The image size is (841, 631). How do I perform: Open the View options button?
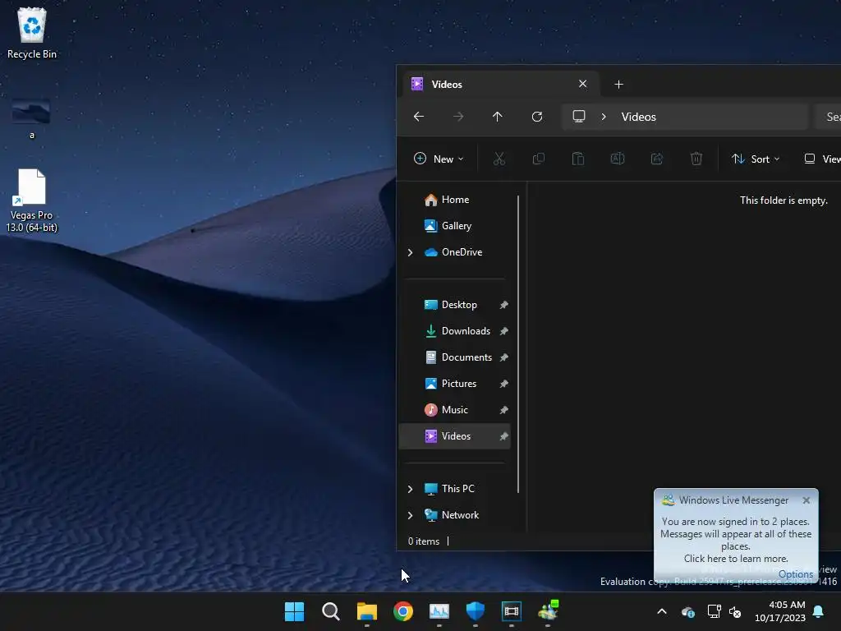[821, 159]
